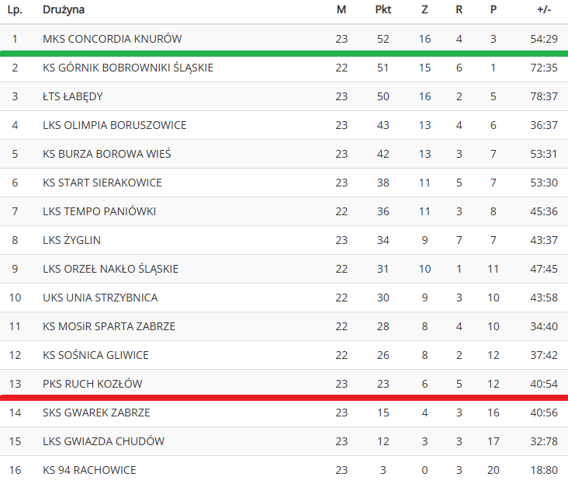Open LKS Tempo Paniówki team
The image size is (568, 484).
99,211
